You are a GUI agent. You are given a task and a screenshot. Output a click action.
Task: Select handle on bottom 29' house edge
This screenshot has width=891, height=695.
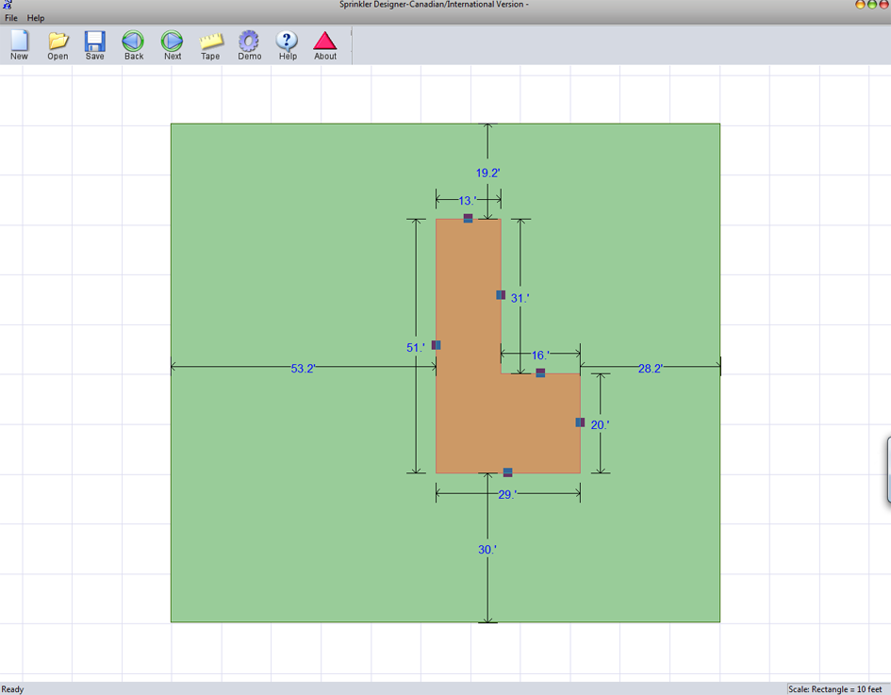point(507,472)
